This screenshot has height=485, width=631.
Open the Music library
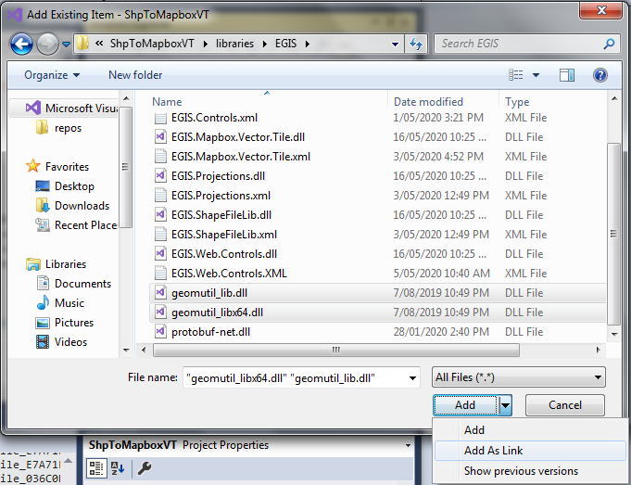(x=60, y=302)
